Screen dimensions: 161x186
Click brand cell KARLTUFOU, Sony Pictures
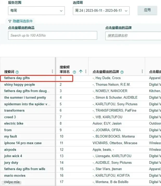115,104
